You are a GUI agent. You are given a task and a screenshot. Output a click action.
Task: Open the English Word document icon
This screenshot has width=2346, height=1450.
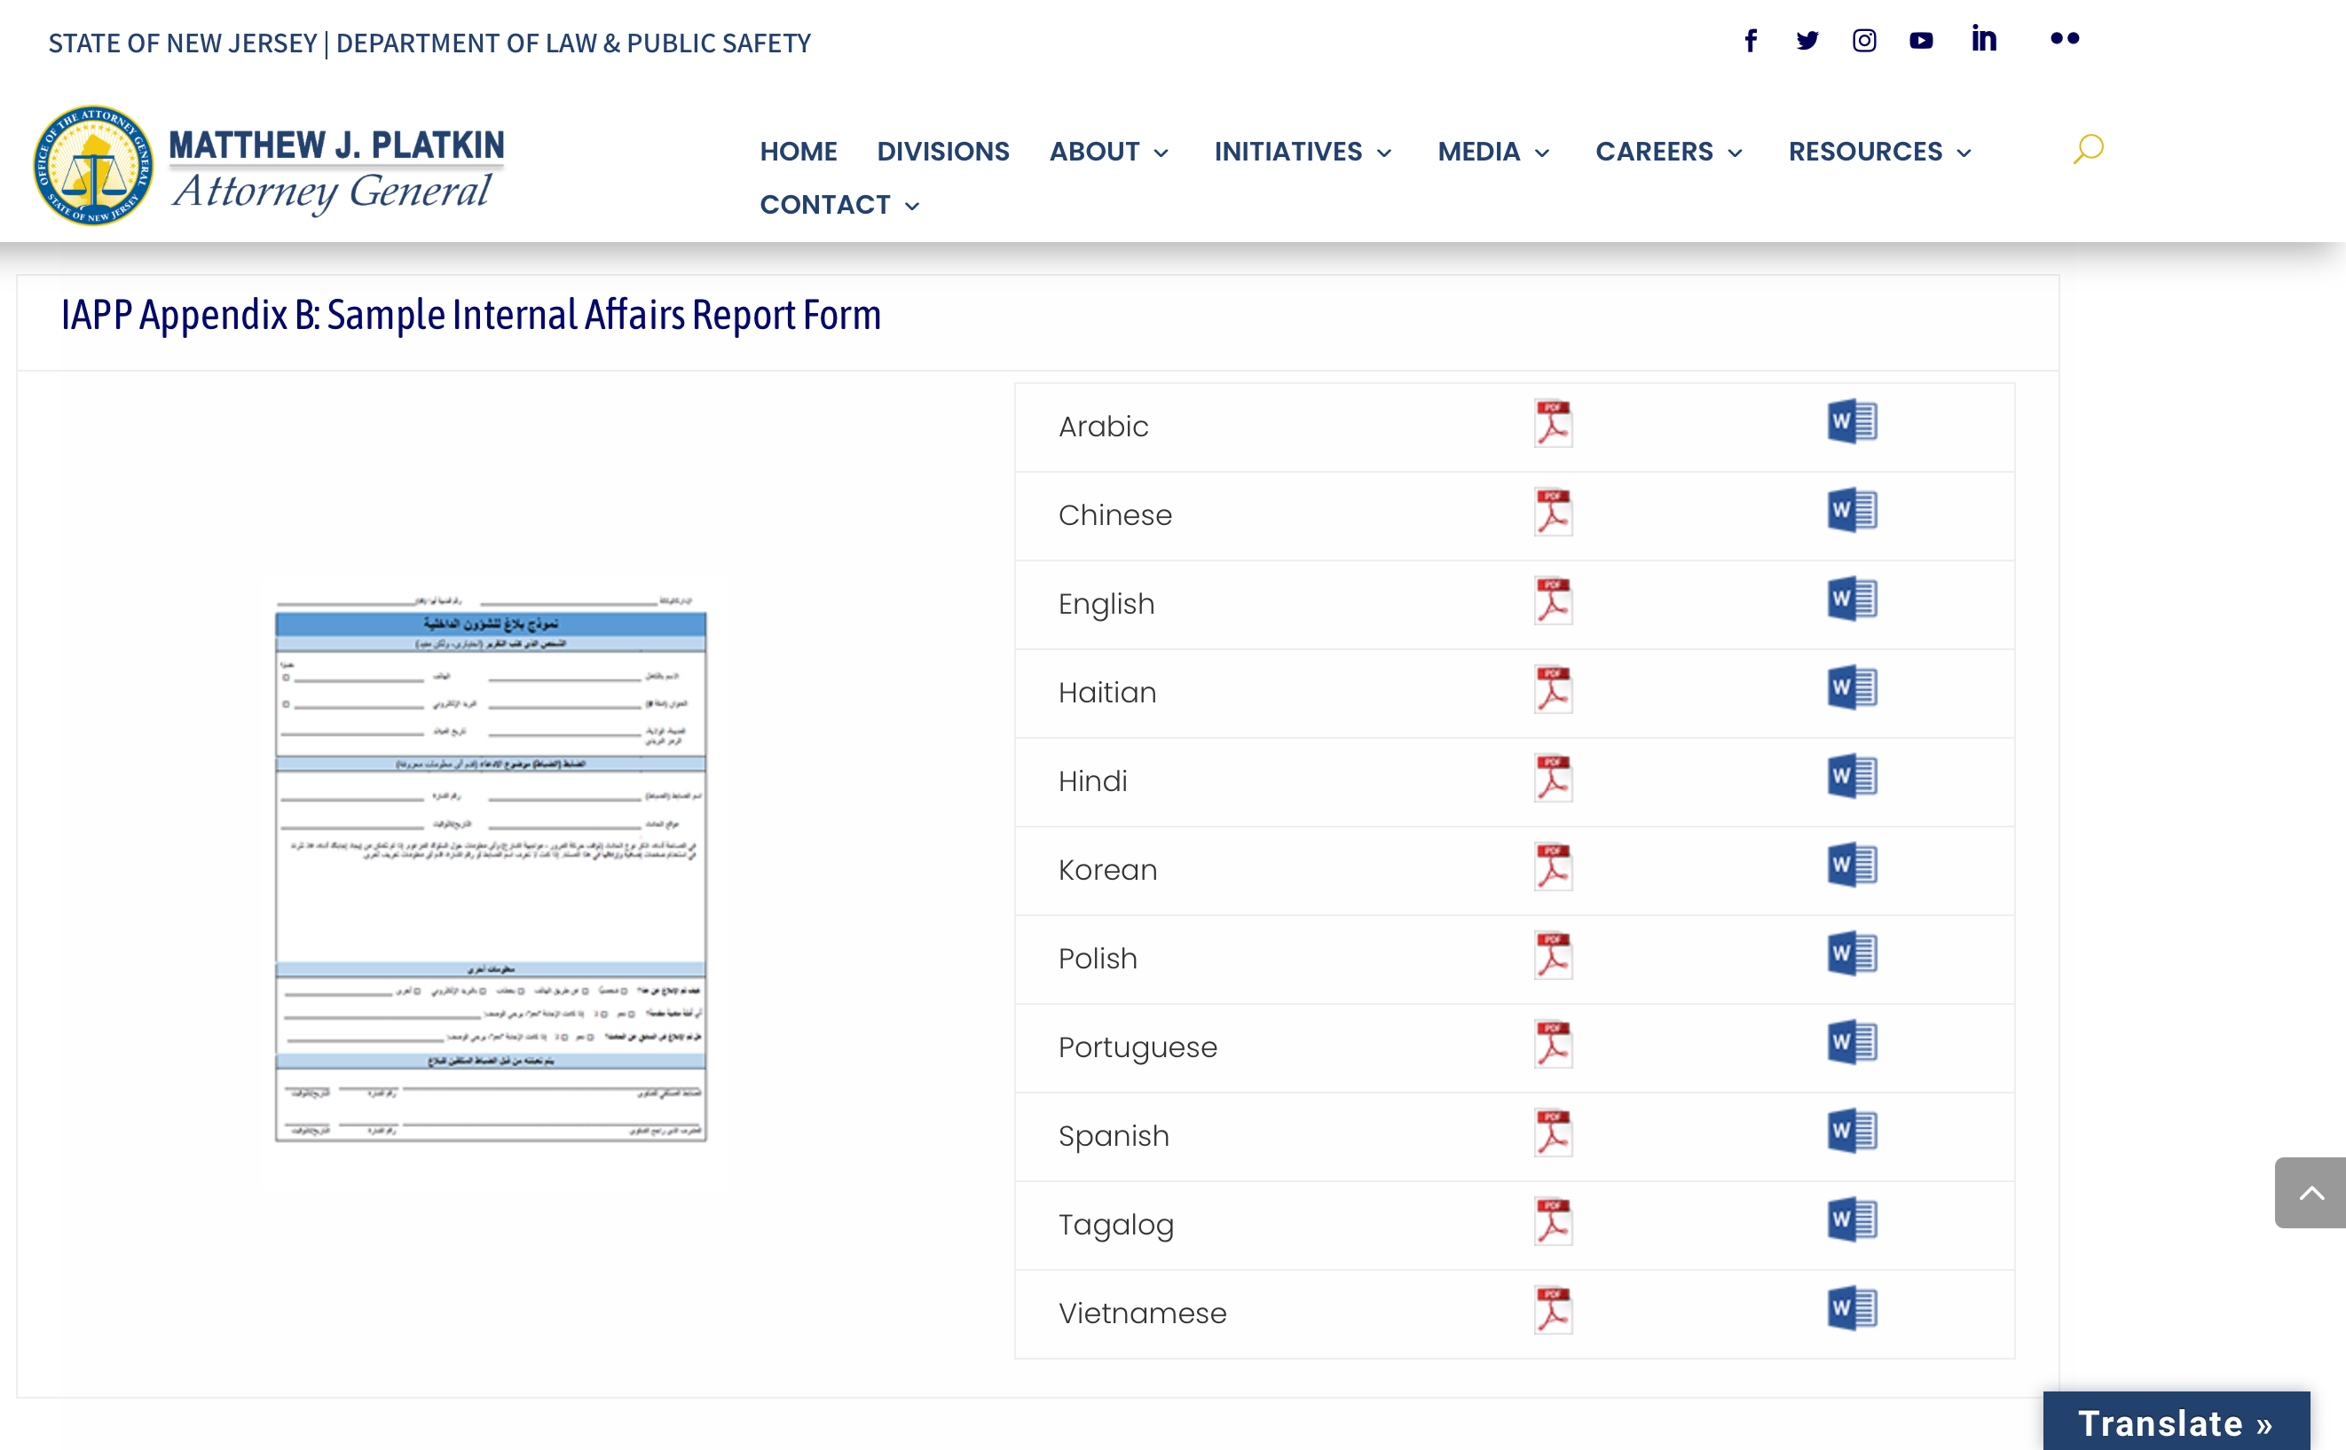[x=1851, y=600]
